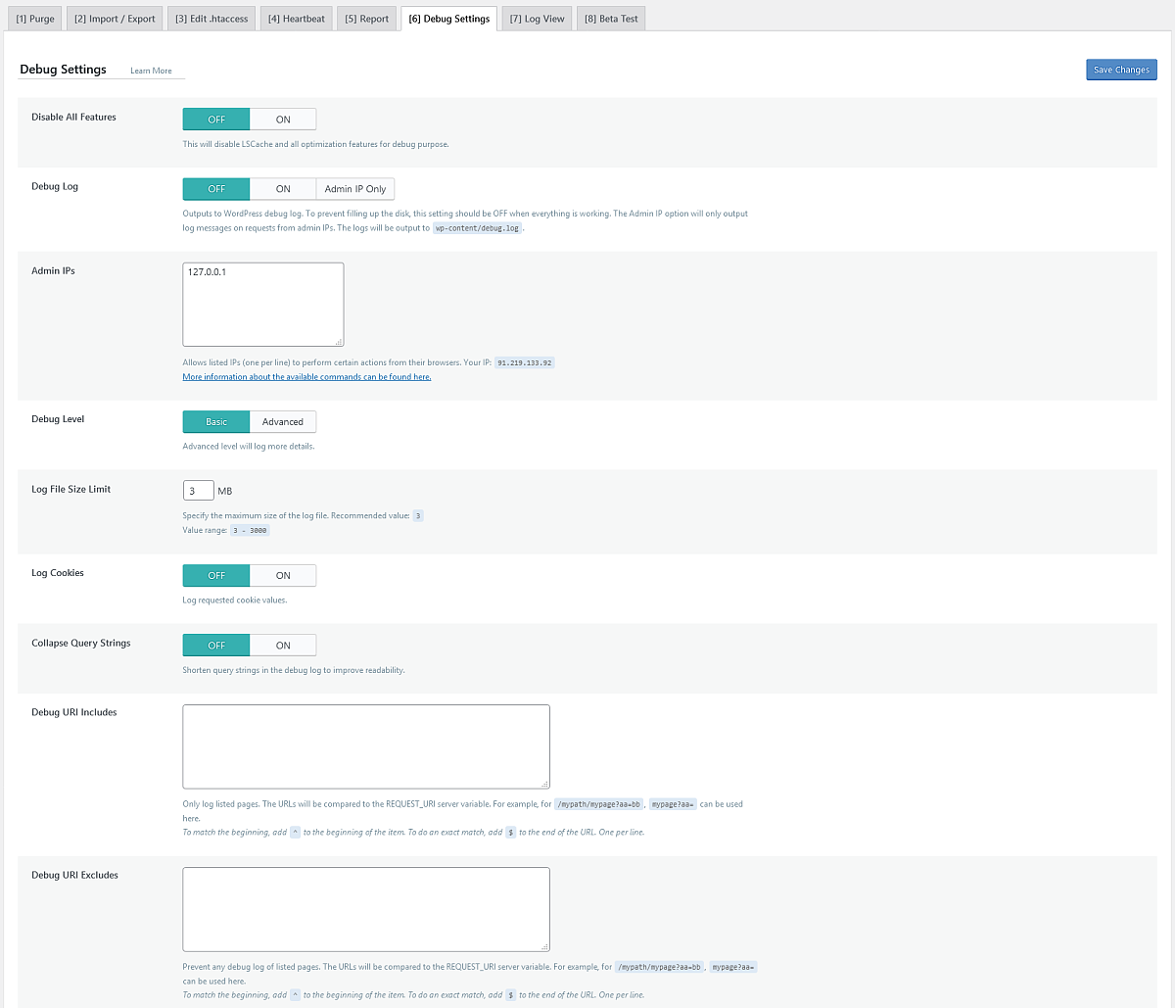Turn Collapse Query Strings ON
Viewport: 1175px width, 1008px height.
(x=283, y=646)
